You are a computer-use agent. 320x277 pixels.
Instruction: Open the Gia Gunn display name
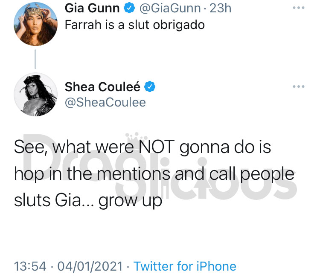[x=92, y=8]
